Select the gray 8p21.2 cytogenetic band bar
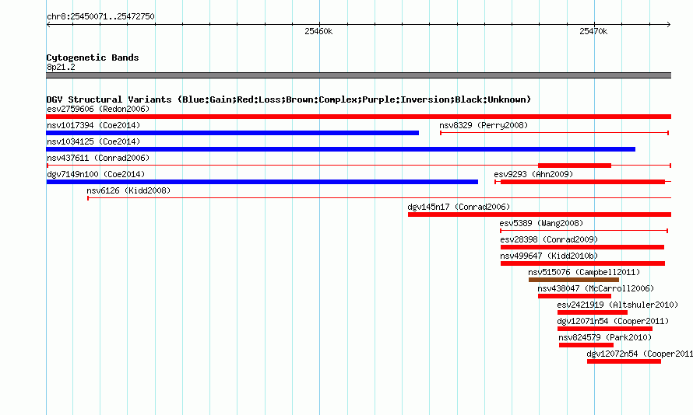693x415 pixels. coord(358,75)
